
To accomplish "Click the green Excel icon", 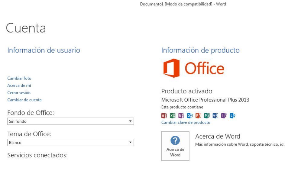I will pos(173,116).
